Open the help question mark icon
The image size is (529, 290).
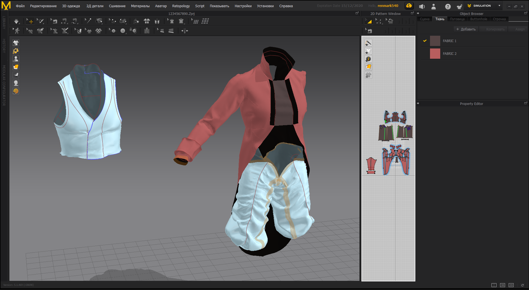448,6
